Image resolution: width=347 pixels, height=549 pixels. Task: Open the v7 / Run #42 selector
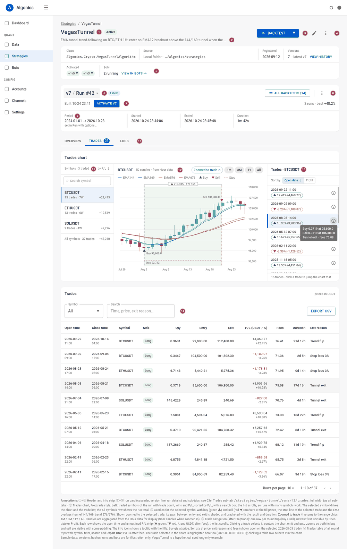(x=82, y=93)
